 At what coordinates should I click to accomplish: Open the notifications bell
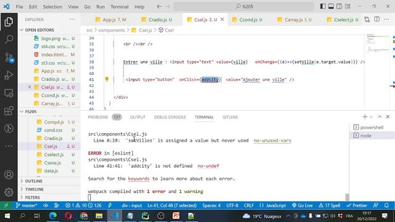(386, 205)
